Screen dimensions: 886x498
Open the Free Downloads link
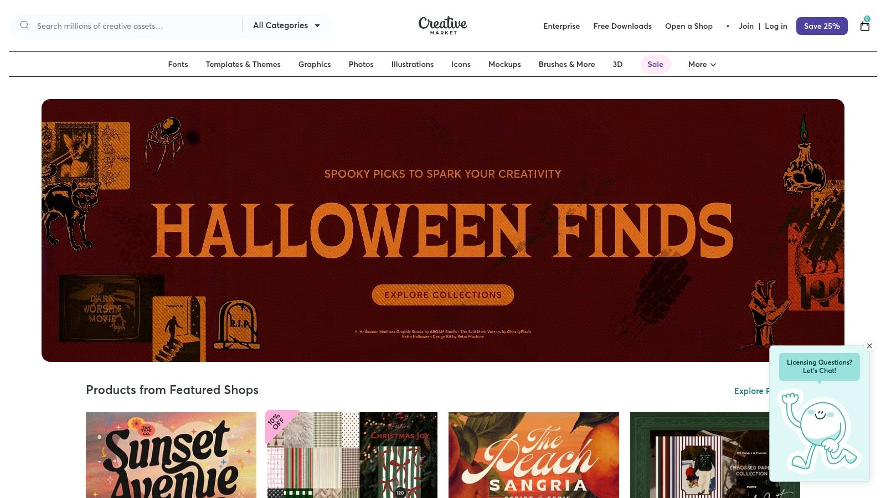coord(622,26)
